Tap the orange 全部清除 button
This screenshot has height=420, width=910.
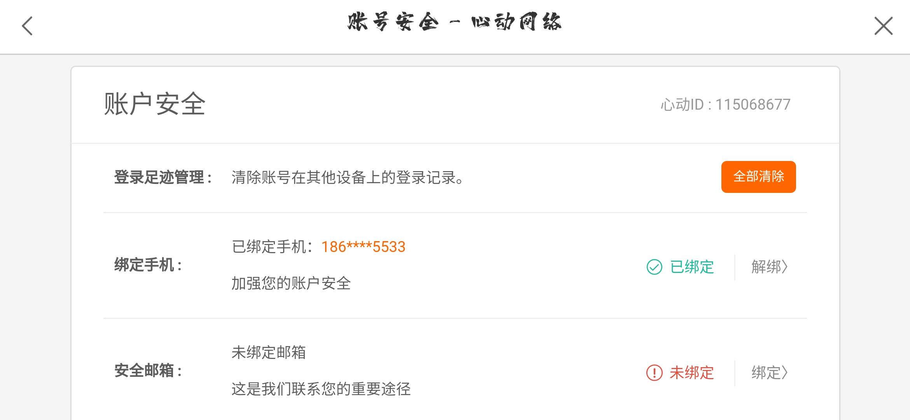(758, 177)
